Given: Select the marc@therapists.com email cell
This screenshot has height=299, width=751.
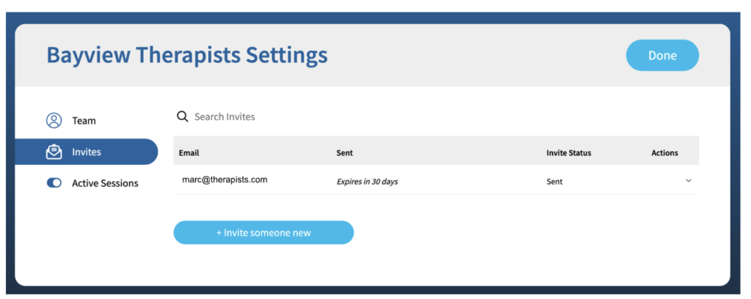Looking at the screenshot, I should (x=224, y=180).
